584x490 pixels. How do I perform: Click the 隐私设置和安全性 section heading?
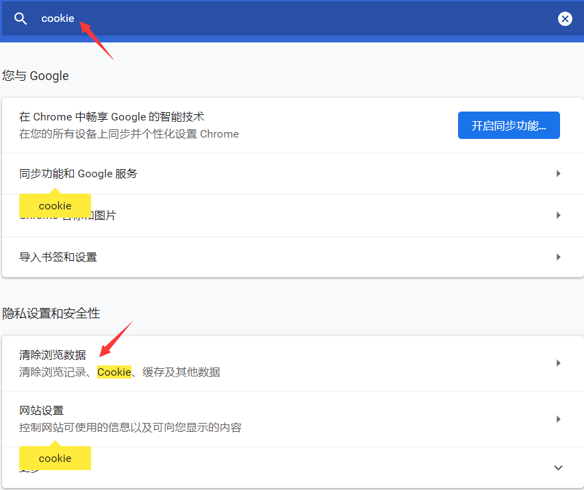(x=51, y=313)
